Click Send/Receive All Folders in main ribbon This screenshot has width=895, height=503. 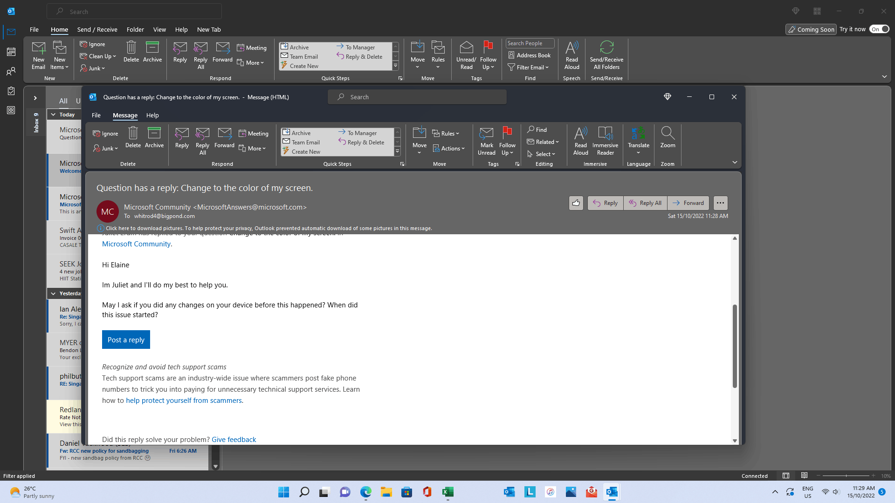(606, 55)
